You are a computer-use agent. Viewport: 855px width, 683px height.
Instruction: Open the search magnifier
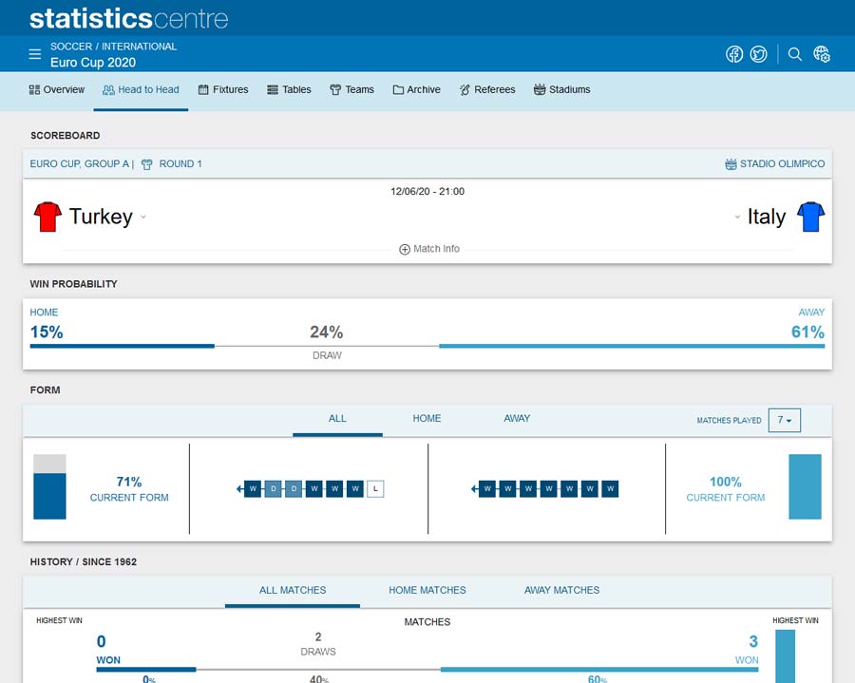click(795, 55)
